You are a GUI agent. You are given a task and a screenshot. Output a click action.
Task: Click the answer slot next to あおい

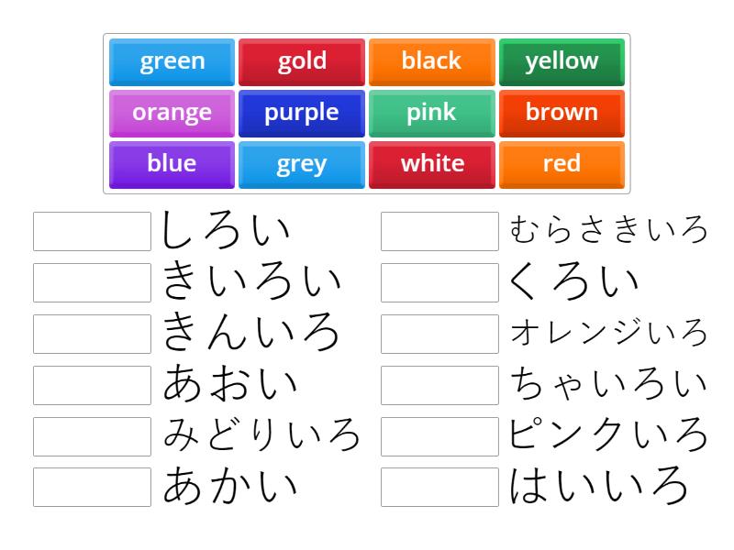click(x=92, y=385)
